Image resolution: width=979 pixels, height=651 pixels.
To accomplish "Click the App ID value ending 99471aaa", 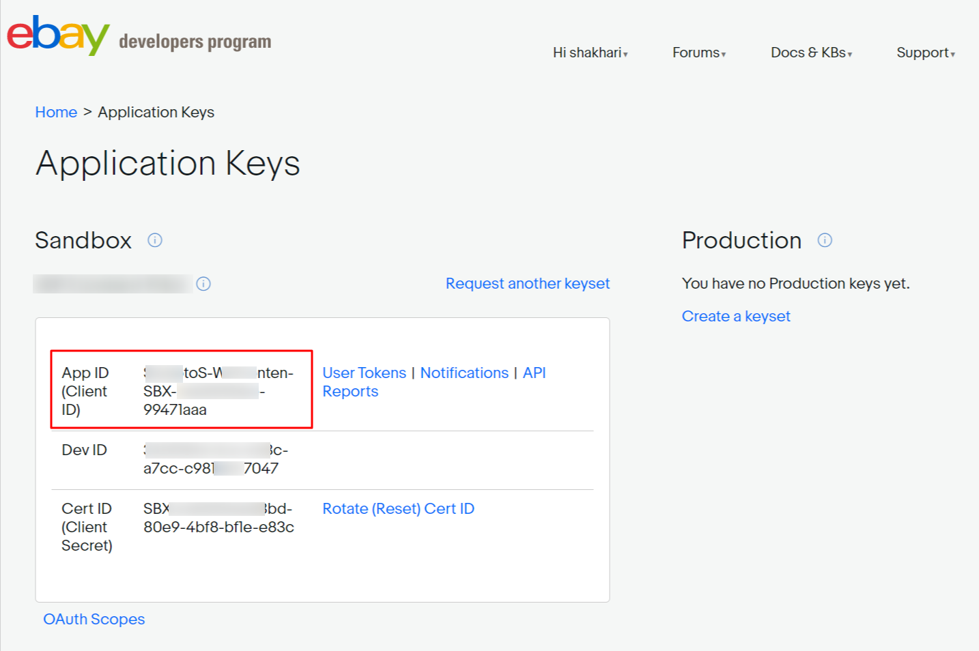I will (218, 391).
